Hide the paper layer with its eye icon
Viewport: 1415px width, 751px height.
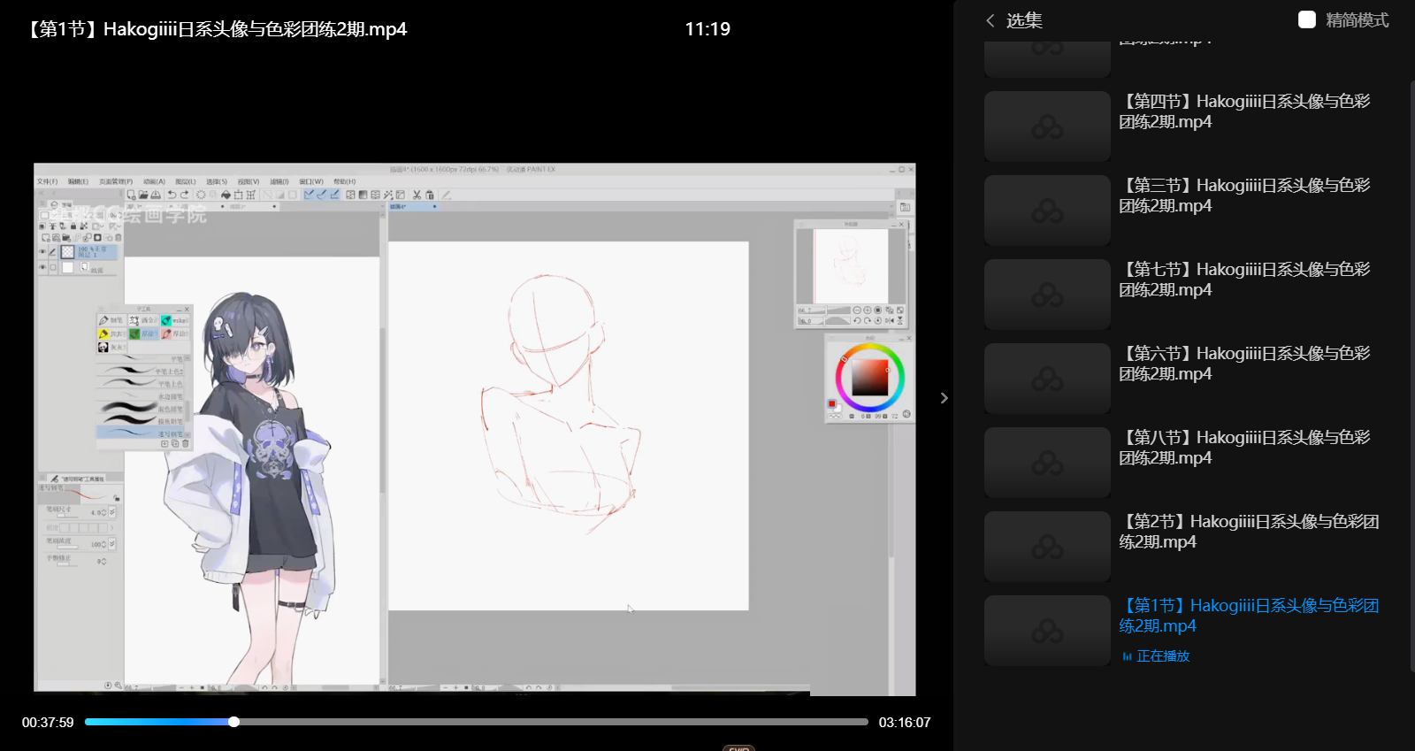(x=42, y=267)
